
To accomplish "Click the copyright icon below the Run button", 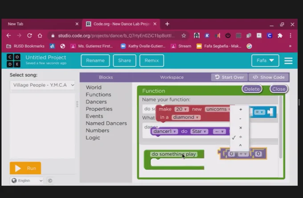I will [x=50, y=181].
